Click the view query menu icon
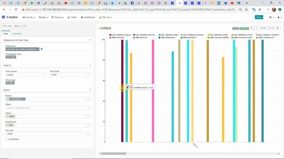 click(x=278, y=28)
